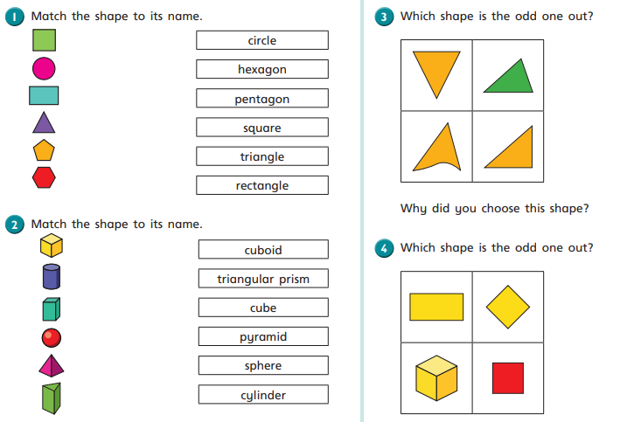Select the yellow diamond in question 4
Viewport: 627px width, 422px height.
(x=508, y=307)
